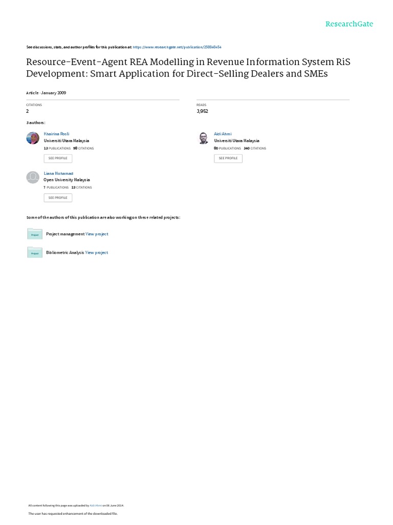Image resolution: width=393 pixels, height=525 pixels.
Task: Click Universiti Utara Malaysia under Aidi Ahmi
Action: coord(236,141)
